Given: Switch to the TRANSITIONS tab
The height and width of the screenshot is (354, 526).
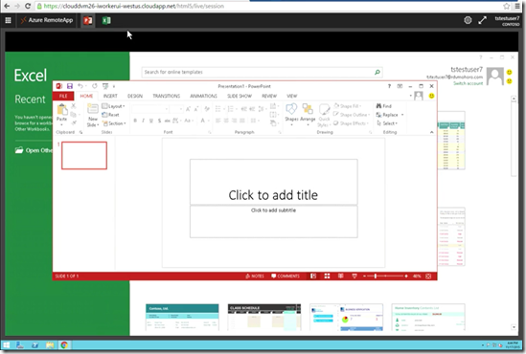Looking at the screenshot, I should (167, 96).
